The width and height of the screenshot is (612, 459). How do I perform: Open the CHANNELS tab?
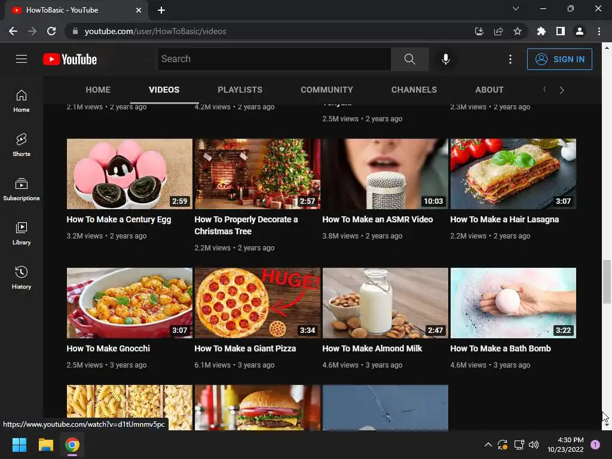[x=414, y=90]
